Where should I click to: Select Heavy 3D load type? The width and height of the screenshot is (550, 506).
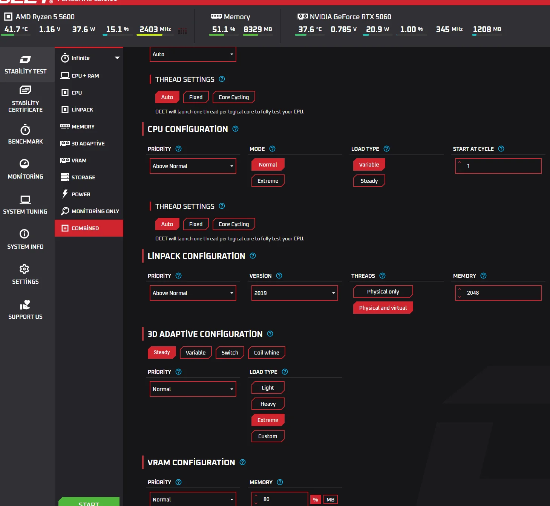click(x=268, y=404)
